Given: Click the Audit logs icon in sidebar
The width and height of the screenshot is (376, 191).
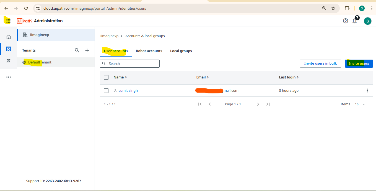Looking at the screenshot, I should click(x=8, y=60).
